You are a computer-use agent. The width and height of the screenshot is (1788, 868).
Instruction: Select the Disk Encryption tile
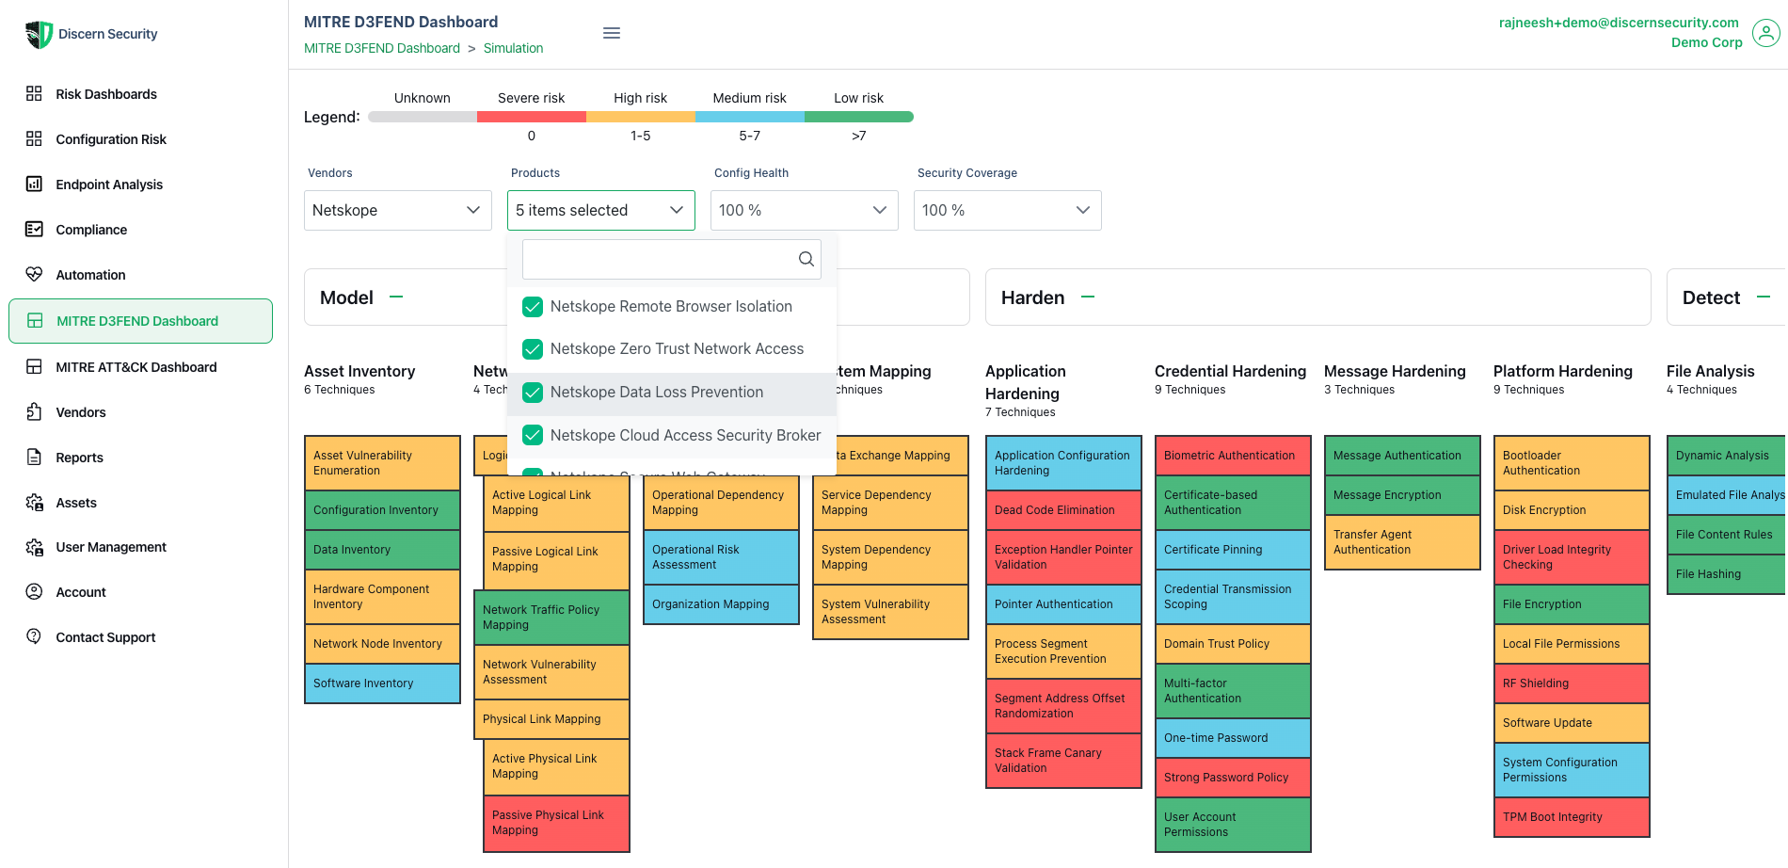coord(1572,510)
